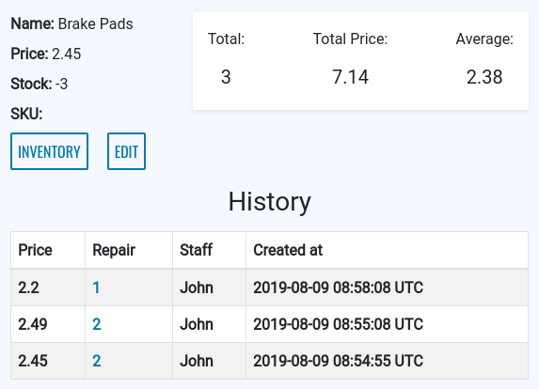Select the 08:58:08 UTC timestamp cell
Viewport: 539px width, 389px height.
pos(387,288)
